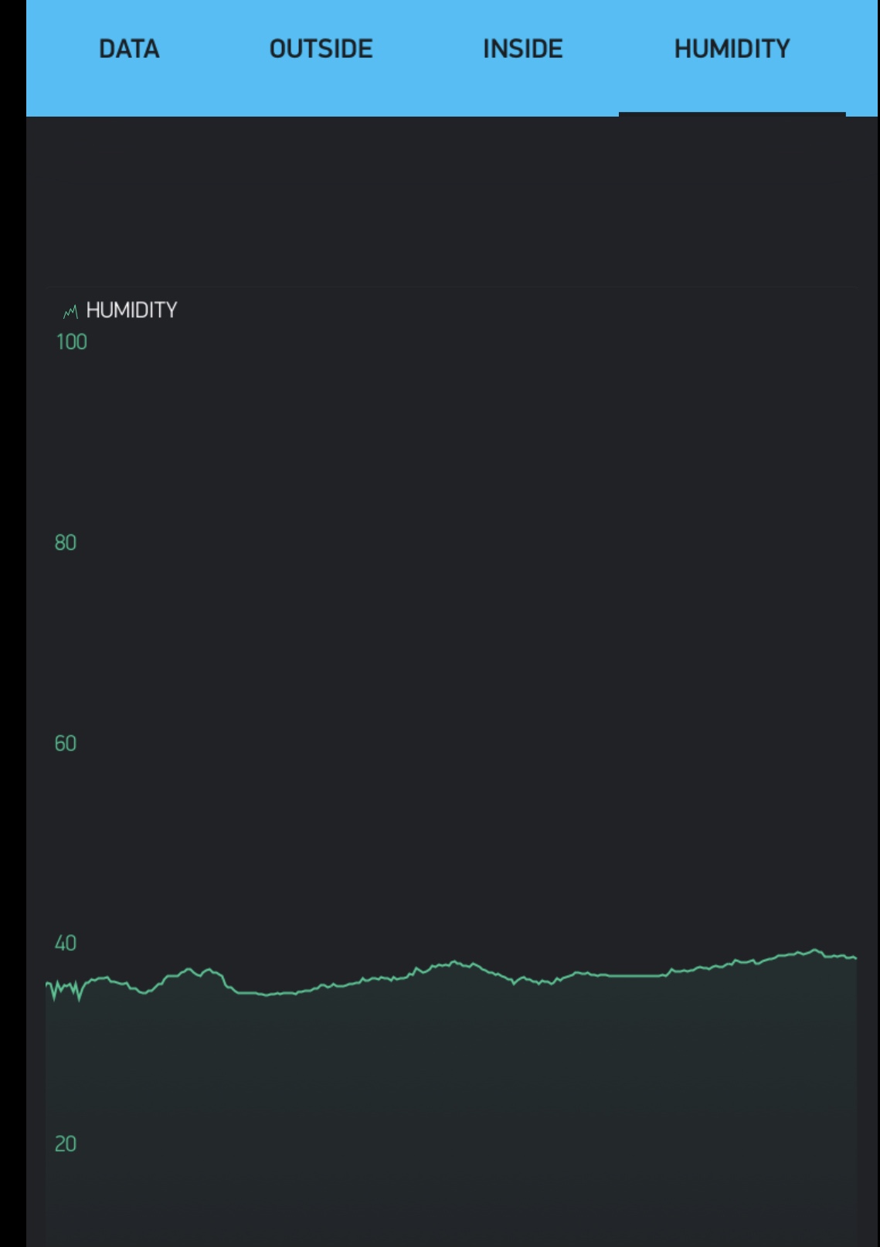Switch to the DATA tab
This screenshot has height=1247, width=880.
129,49
